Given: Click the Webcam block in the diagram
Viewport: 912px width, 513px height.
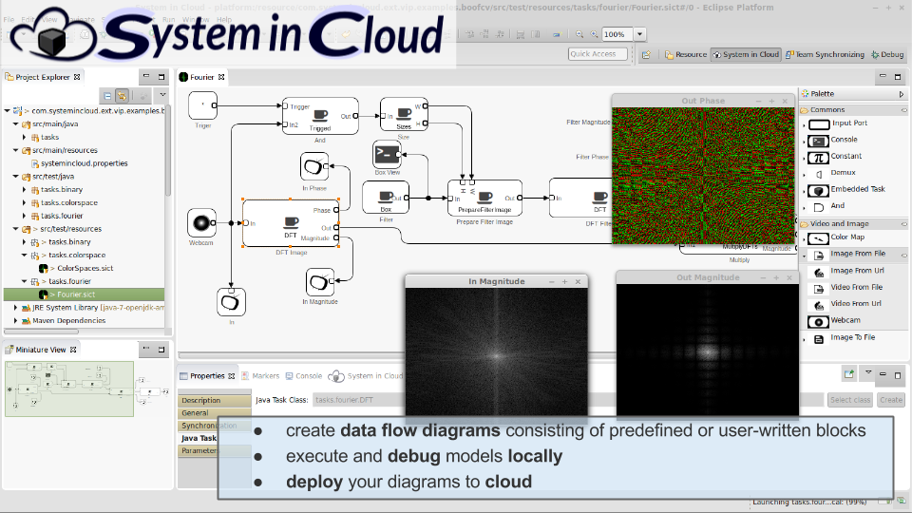Looking at the screenshot, I should 201,222.
